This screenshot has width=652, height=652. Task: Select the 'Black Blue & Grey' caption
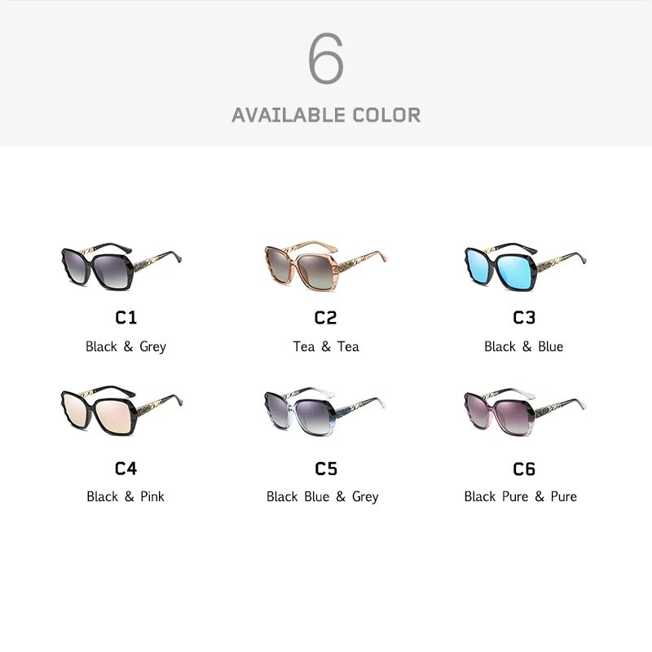tap(323, 496)
